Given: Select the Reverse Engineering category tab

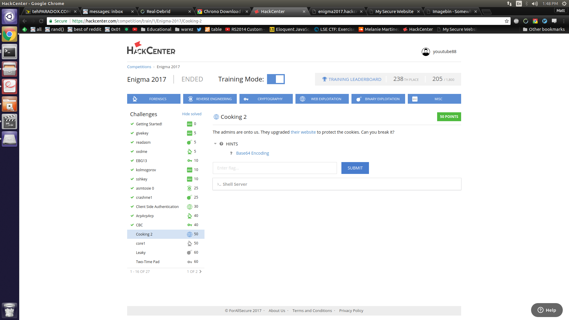Looking at the screenshot, I should point(210,99).
